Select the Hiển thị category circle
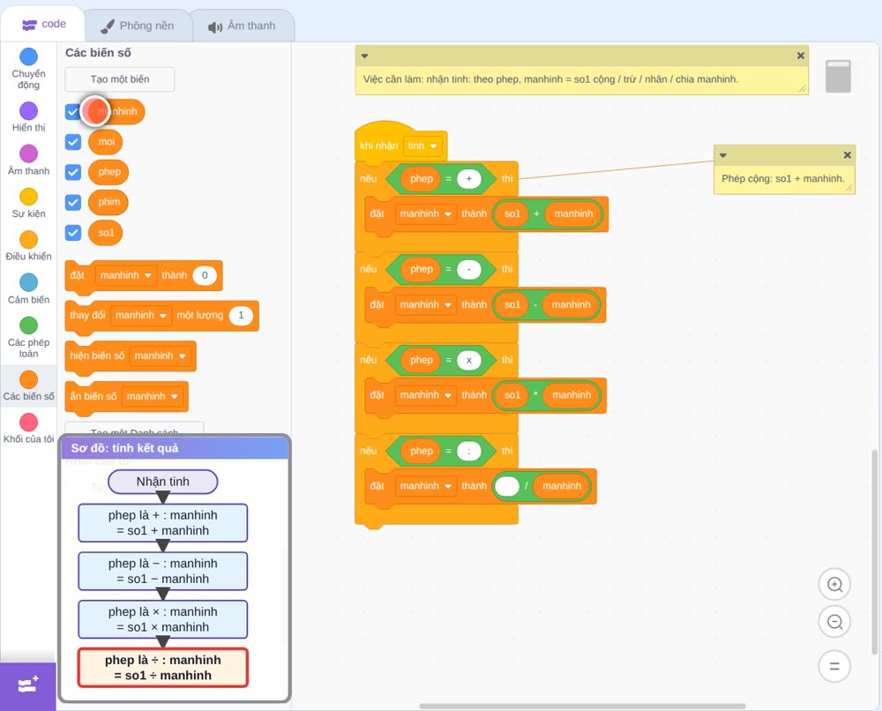Screen dimensions: 882x711 (x=29, y=111)
